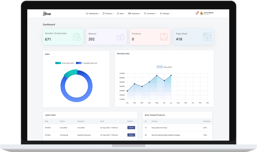Expand the Products dropdown menu
The width and height of the screenshot is (257, 152).
[108, 14]
